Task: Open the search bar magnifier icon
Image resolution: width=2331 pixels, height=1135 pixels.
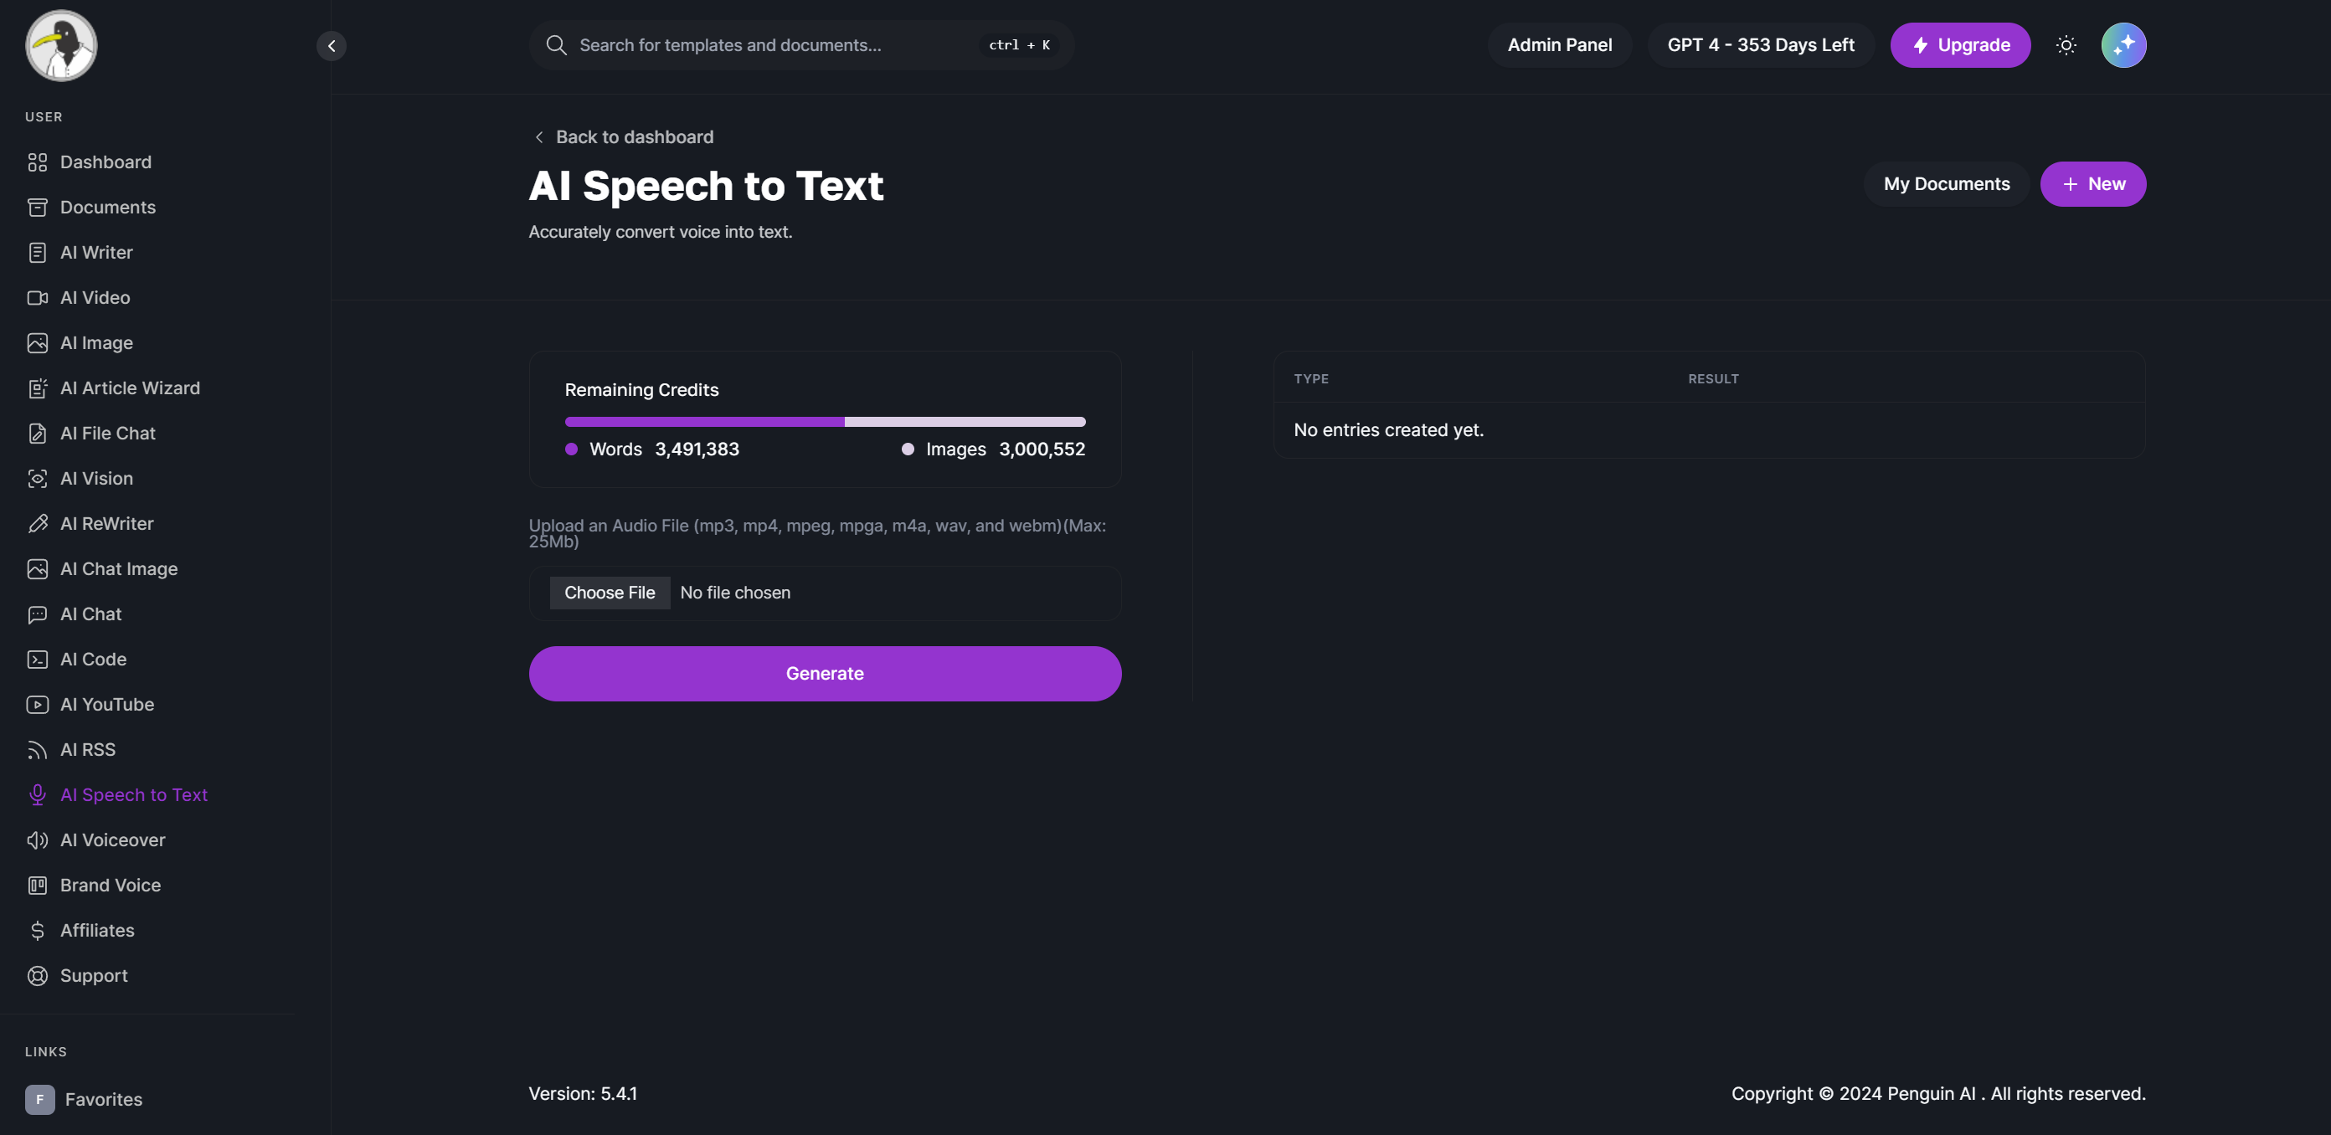Action: tap(556, 44)
